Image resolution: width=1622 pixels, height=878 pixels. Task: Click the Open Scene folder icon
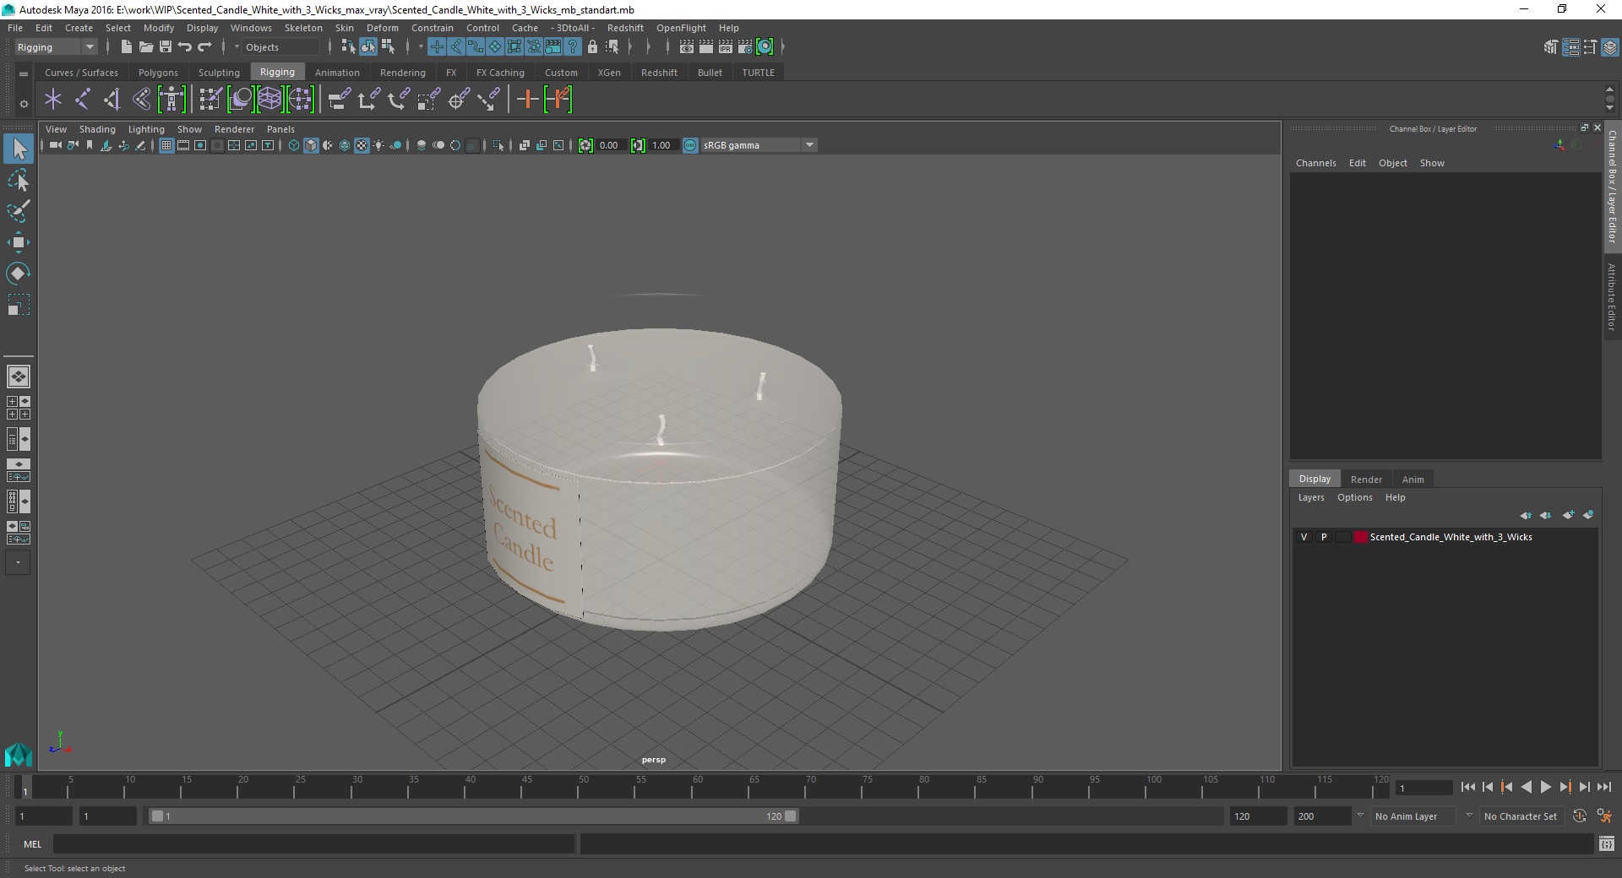pyautogui.click(x=145, y=47)
